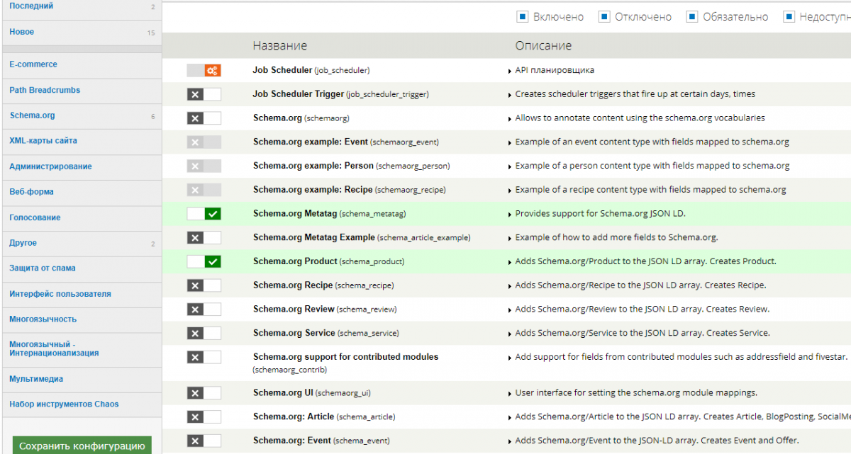The image size is (851, 454).
Task: Click the X icon beside Schema.org UI
Action: pos(196,393)
